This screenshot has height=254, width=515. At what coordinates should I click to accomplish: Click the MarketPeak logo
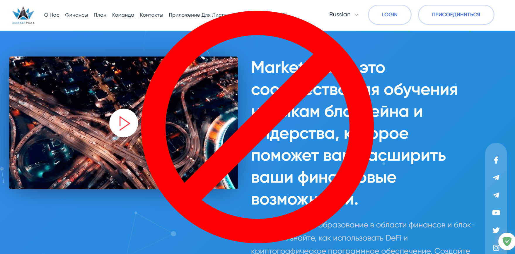click(x=23, y=15)
